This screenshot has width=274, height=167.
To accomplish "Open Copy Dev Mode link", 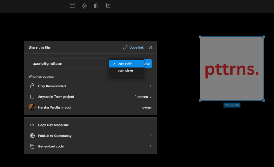I will [x=54, y=125].
